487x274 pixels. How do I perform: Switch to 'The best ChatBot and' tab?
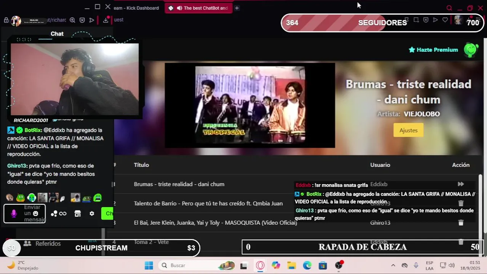pos(199,8)
